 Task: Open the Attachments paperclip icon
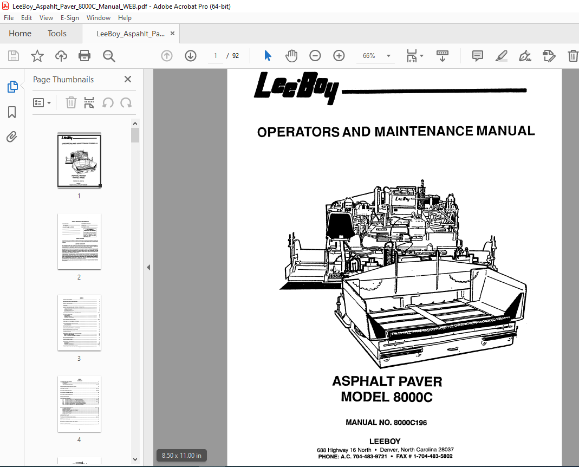point(12,137)
